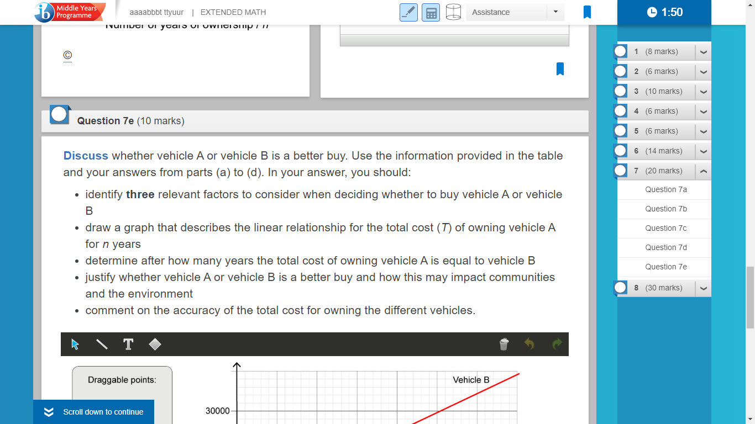Toggle completion circle for question 5
Viewport: 755px width, 424px height.
(621, 131)
